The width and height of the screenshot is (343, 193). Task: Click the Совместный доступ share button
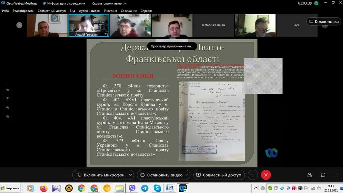219,175
